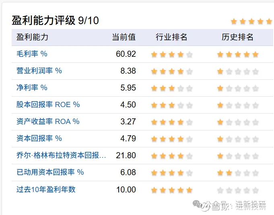Click the 盈利能力 column header
The image size is (274, 215).
(32, 37)
